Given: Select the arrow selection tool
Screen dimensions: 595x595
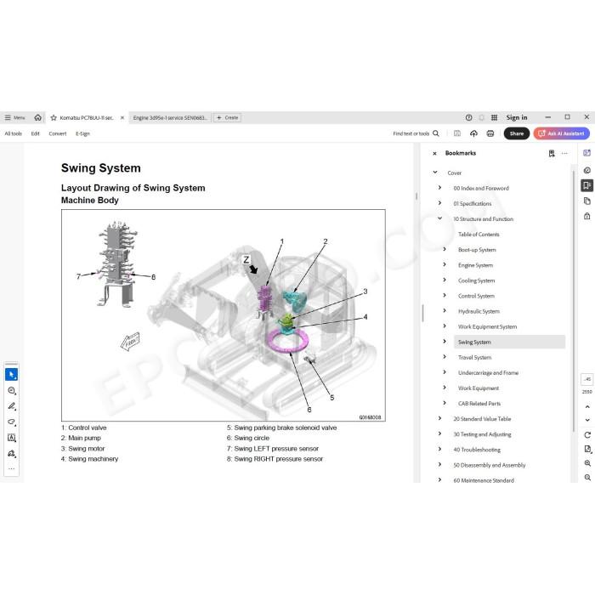Looking at the screenshot, I should 11,375.
